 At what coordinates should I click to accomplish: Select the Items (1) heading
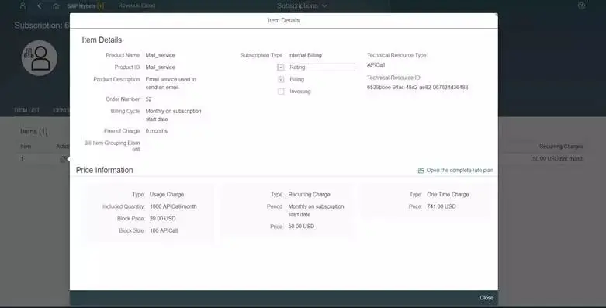pos(34,132)
